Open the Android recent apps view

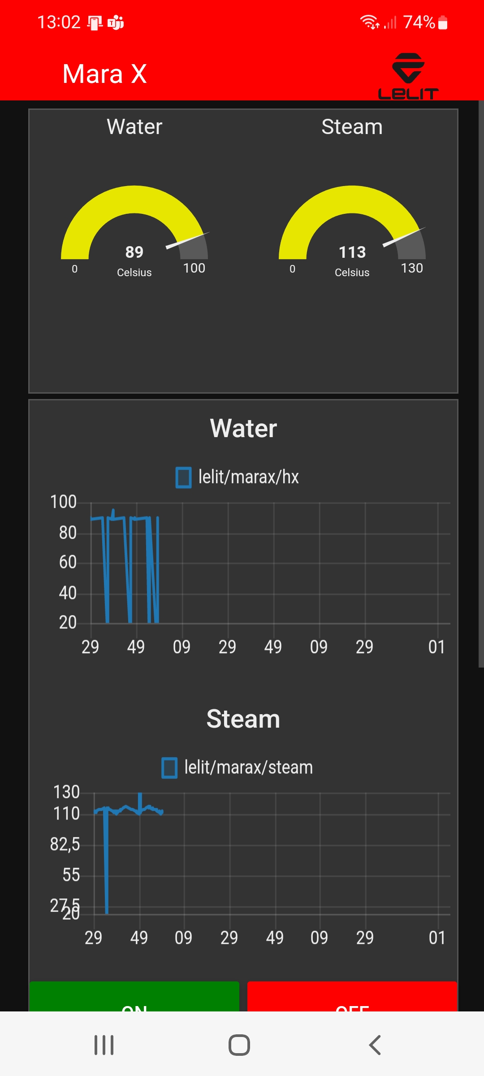104,1045
